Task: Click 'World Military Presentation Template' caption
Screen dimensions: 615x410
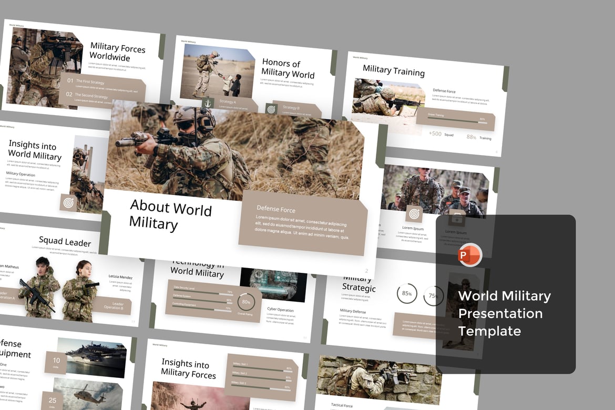Action: (x=505, y=313)
